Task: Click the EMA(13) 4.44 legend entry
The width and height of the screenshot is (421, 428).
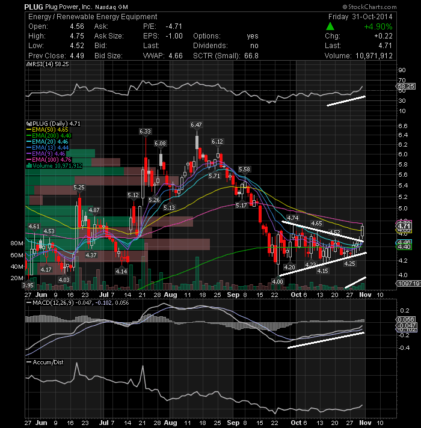Action: coord(48,148)
